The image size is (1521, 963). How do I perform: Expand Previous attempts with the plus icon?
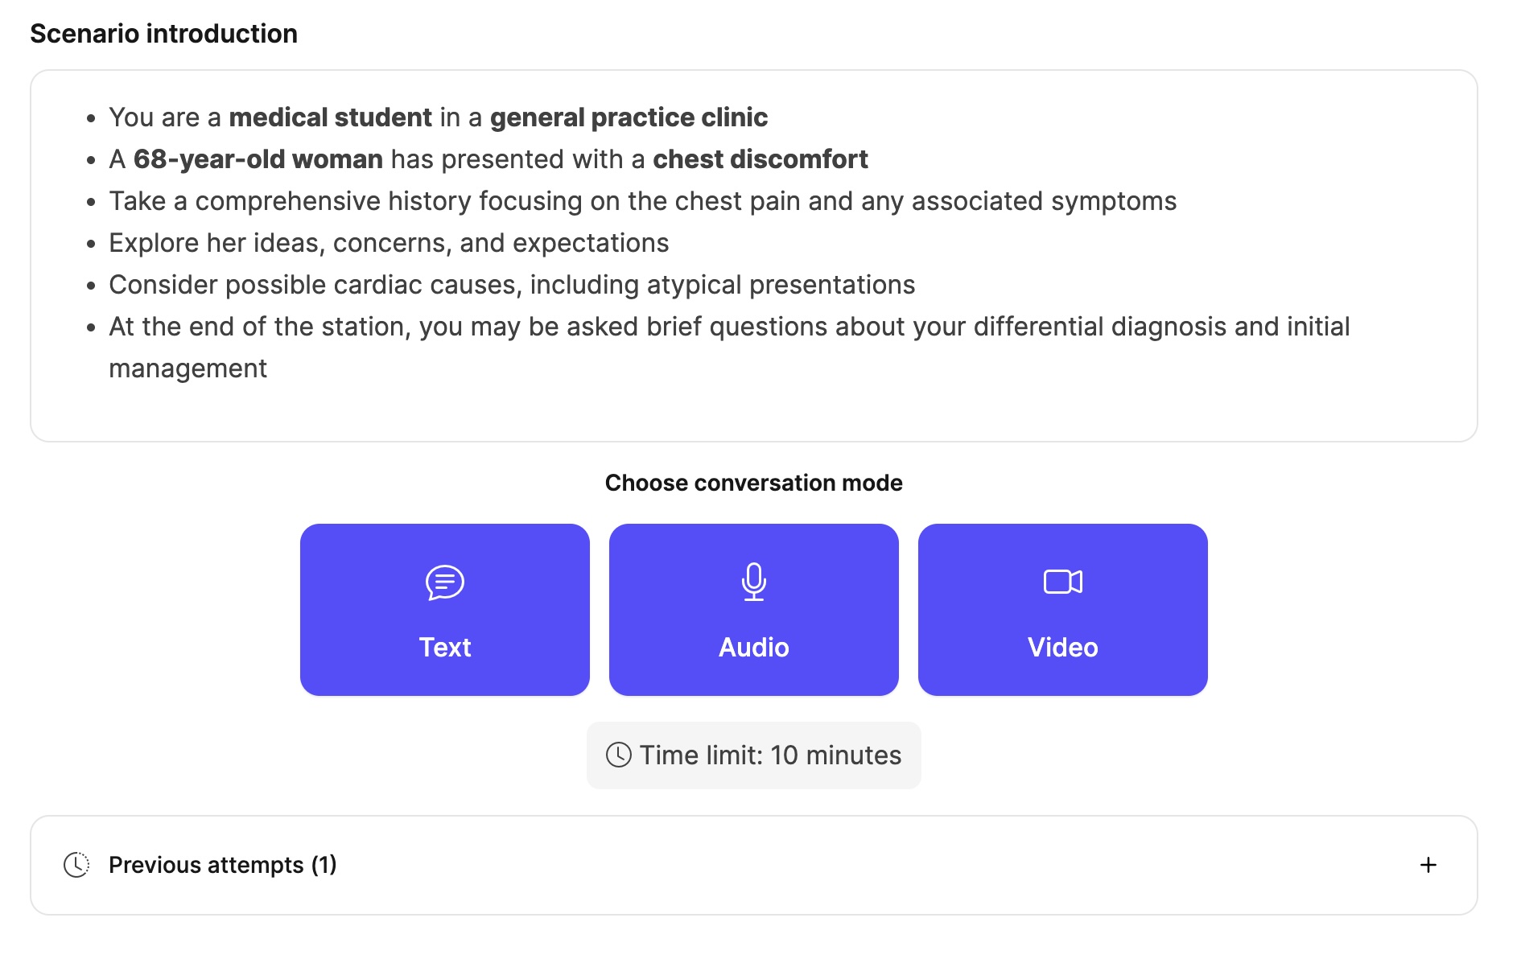coord(1428,865)
